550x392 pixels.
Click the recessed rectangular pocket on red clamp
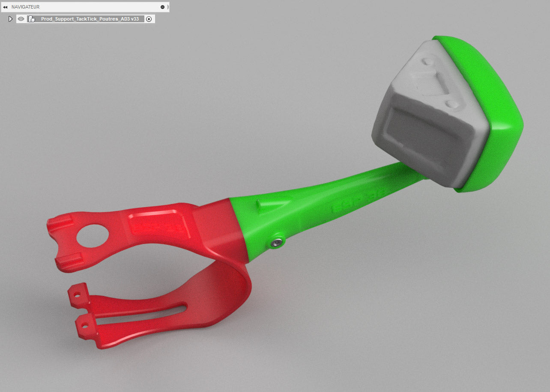158,224
